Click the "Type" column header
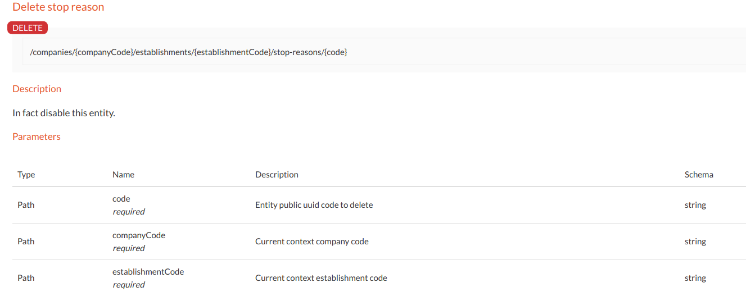 click(26, 175)
